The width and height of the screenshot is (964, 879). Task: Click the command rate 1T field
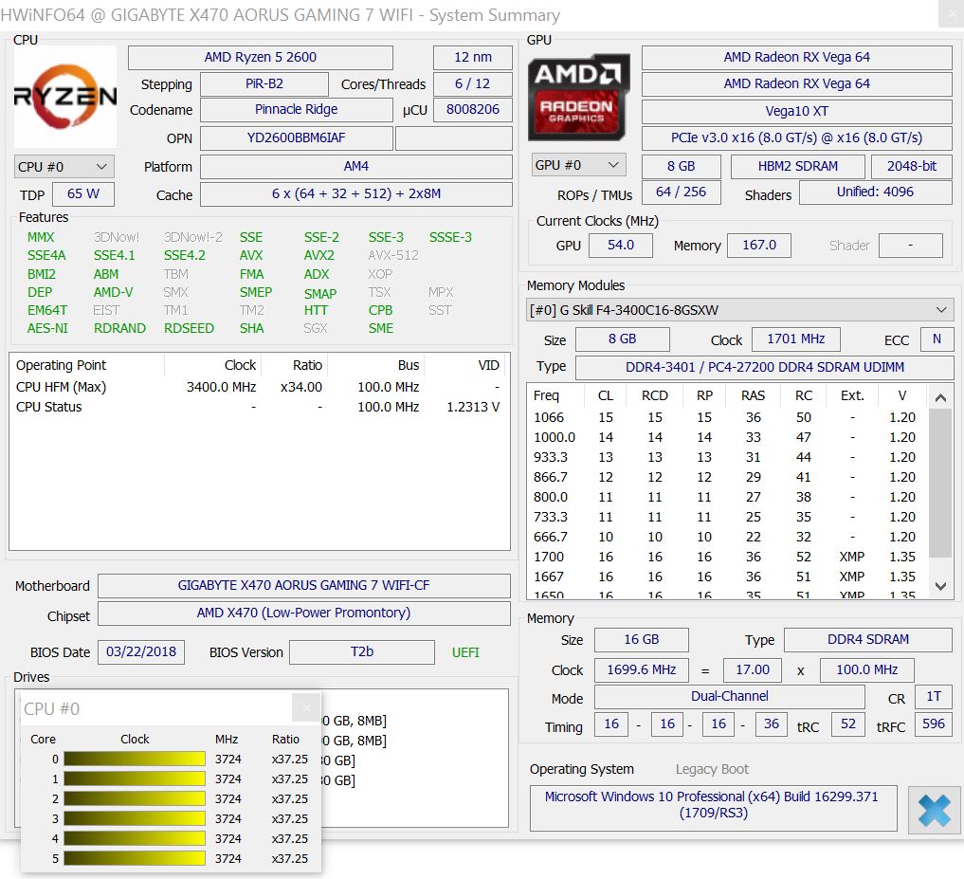[x=934, y=696]
